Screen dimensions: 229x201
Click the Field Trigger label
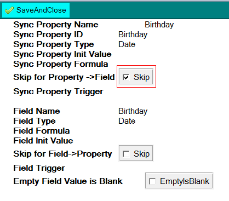[39, 168]
